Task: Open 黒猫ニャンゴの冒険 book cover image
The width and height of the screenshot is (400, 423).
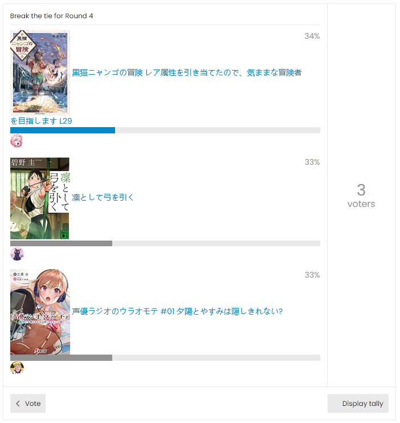Action: (40, 72)
